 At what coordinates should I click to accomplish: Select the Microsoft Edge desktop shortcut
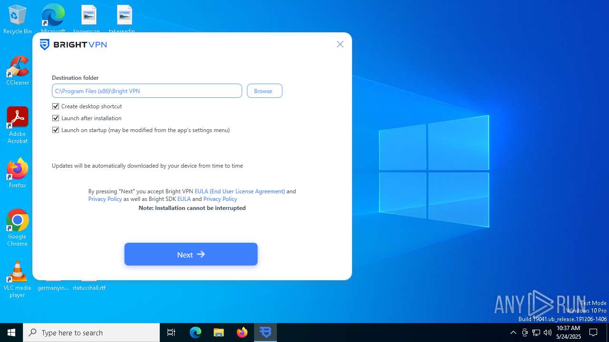click(53, 18)
